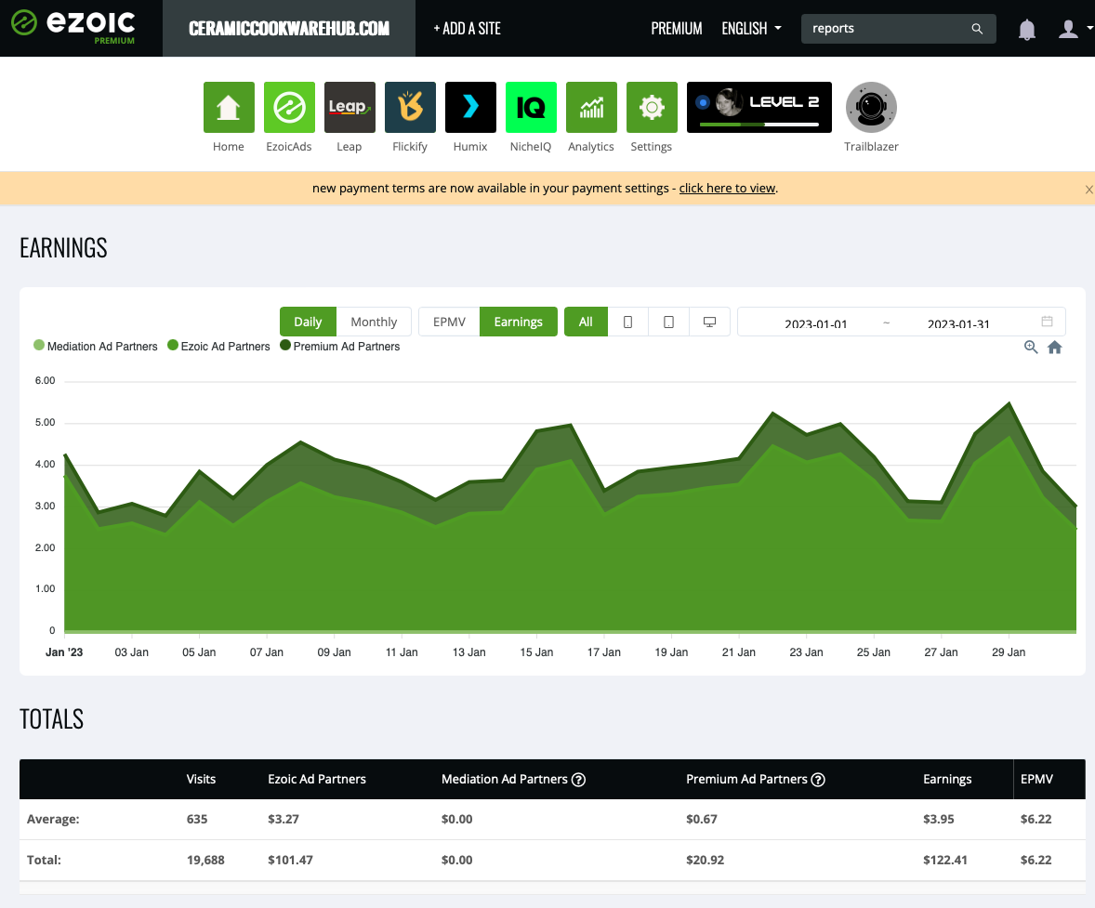Open the PREMIUM menu item
The image size is (1095, 908).
pos(677,29)
